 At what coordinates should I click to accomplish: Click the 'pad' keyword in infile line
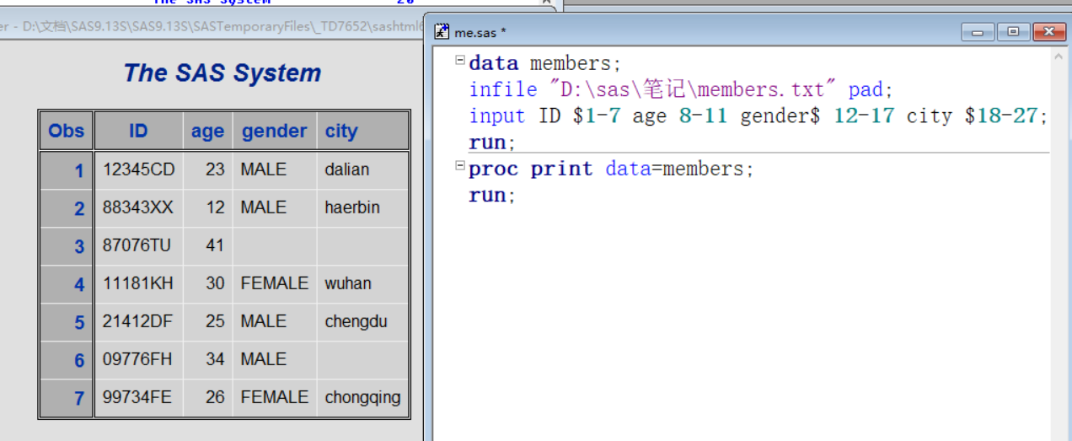(x=865, y=89)
